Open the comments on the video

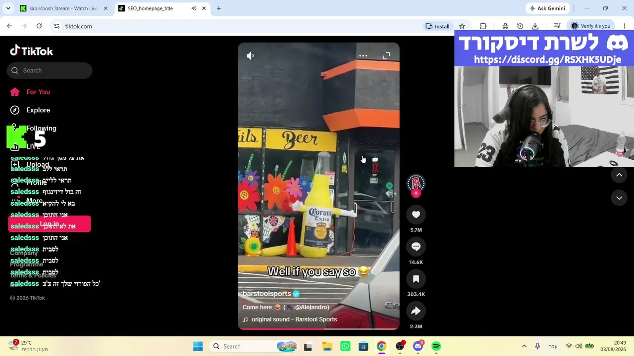(x=416, y=247)
